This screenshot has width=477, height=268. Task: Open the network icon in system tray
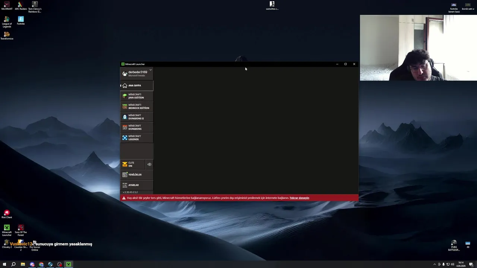pyautogui.click(x=448, y=264)
